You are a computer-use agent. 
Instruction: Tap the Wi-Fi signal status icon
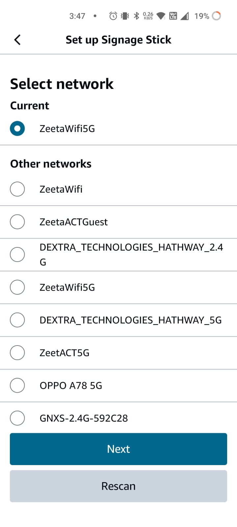161,16
